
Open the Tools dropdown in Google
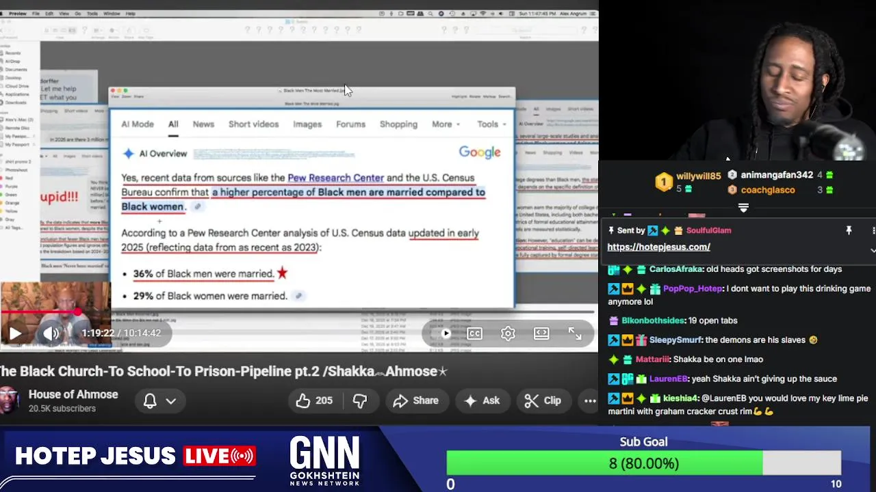point(491,124)
